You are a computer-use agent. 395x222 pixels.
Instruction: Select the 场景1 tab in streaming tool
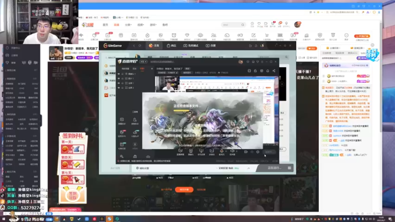[x=142, y=69]
